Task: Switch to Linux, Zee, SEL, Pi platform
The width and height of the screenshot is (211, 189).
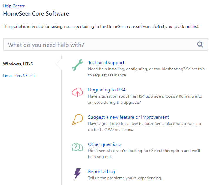Action: pos(19,76)
